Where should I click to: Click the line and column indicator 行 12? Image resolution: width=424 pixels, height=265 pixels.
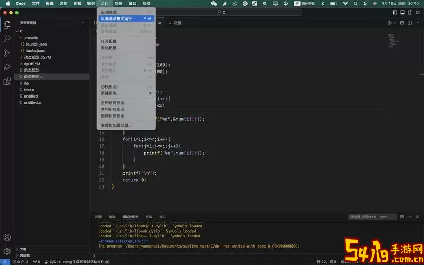[326, 262]
